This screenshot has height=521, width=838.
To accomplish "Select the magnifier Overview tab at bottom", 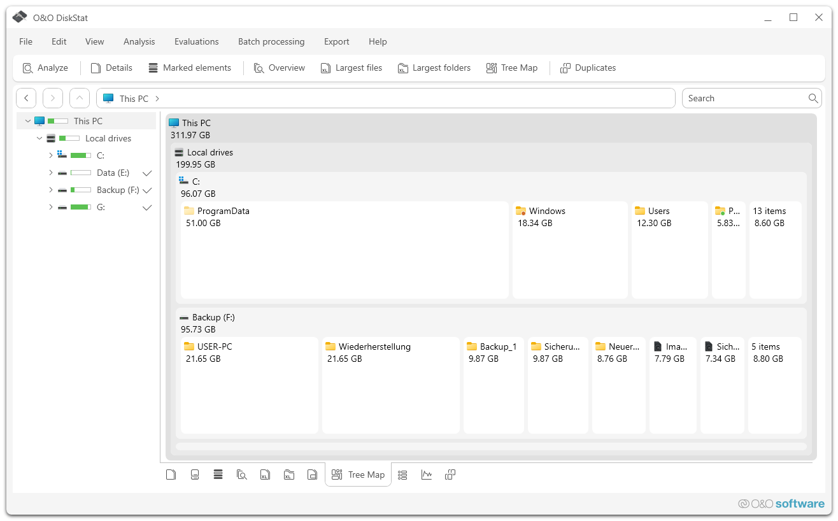I will [241, 475].
